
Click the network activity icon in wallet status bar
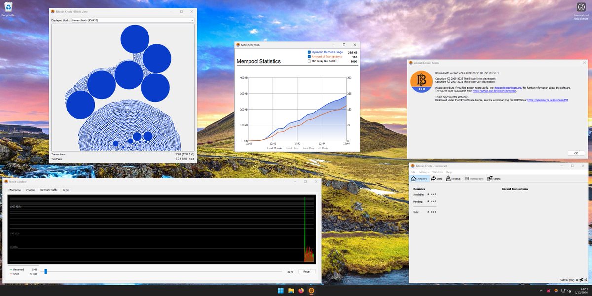(x=581, y=280)
